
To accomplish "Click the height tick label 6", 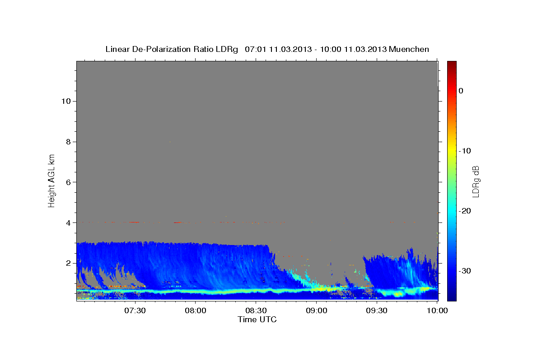I will (68, 182).
